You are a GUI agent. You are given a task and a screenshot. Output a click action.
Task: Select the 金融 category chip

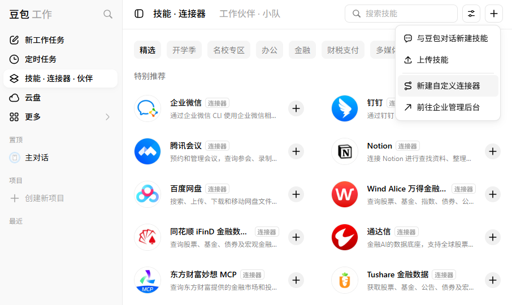click(x=302, y=50)
